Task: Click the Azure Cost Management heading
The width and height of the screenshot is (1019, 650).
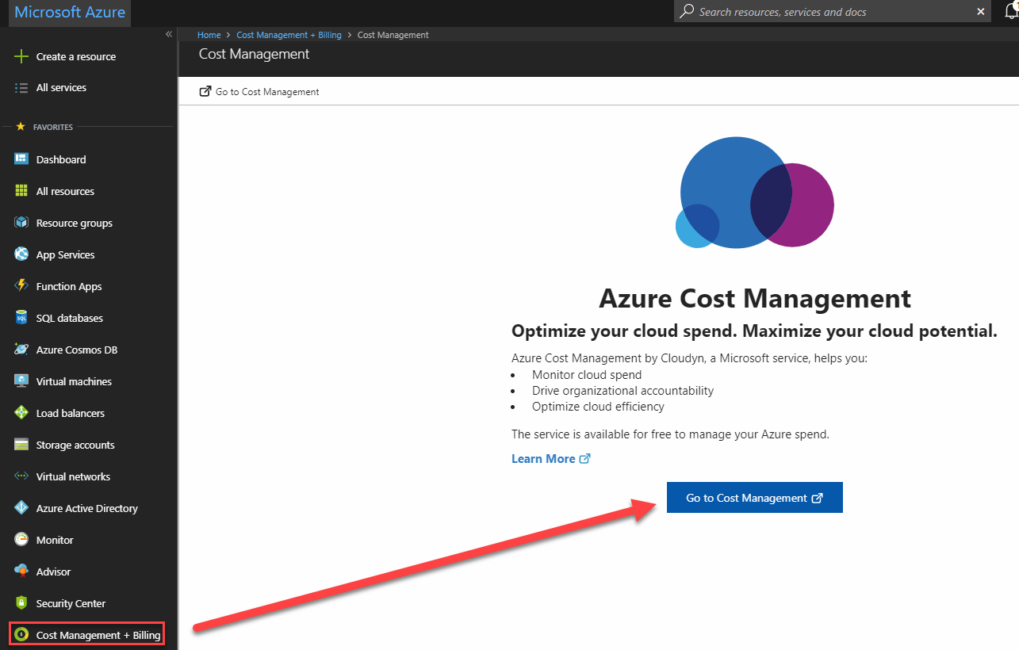Action: point(755,298)
